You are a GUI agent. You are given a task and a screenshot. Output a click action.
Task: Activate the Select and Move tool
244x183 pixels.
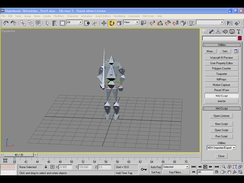pyautogui.click(x=104, y=23)
